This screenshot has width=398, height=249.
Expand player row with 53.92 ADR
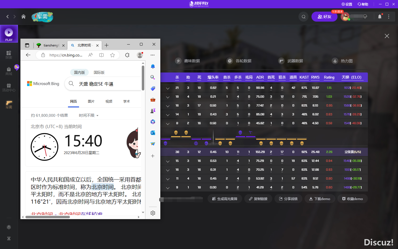(168, 179)
